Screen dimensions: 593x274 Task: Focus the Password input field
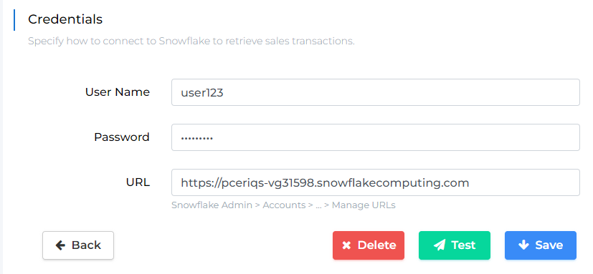(376, 137)
